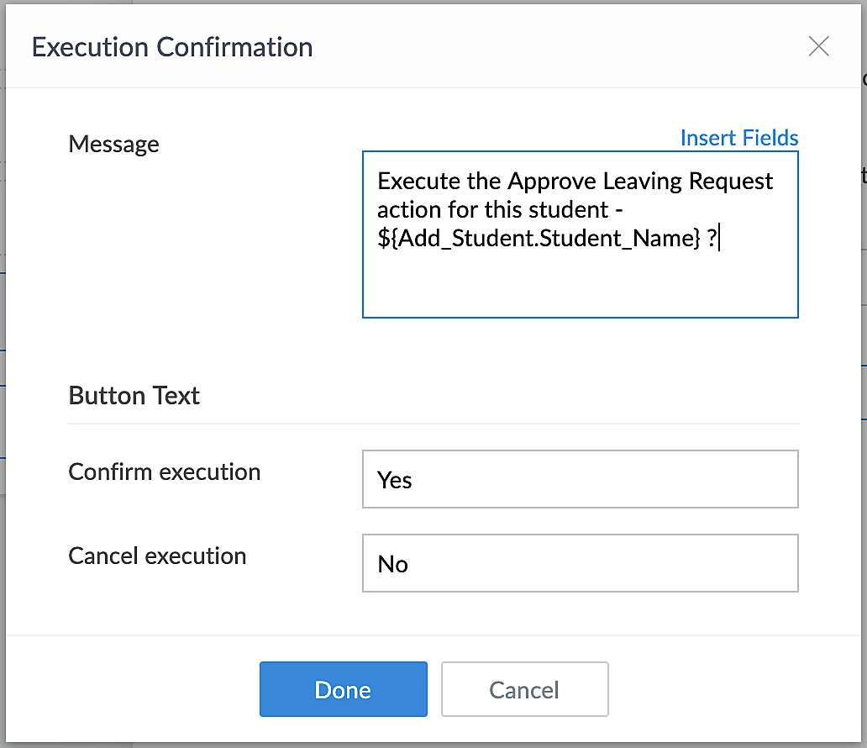This screenshot has width=867, height=748.
Task: Click the Button Text section heading
Action: click(134, 395)
